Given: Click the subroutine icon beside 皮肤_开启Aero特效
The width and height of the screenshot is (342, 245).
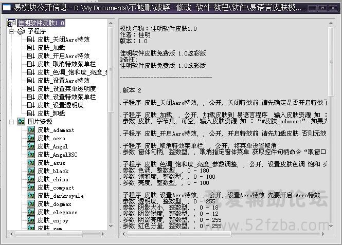Looking at the screenshot, I should [x=31, y=56].
